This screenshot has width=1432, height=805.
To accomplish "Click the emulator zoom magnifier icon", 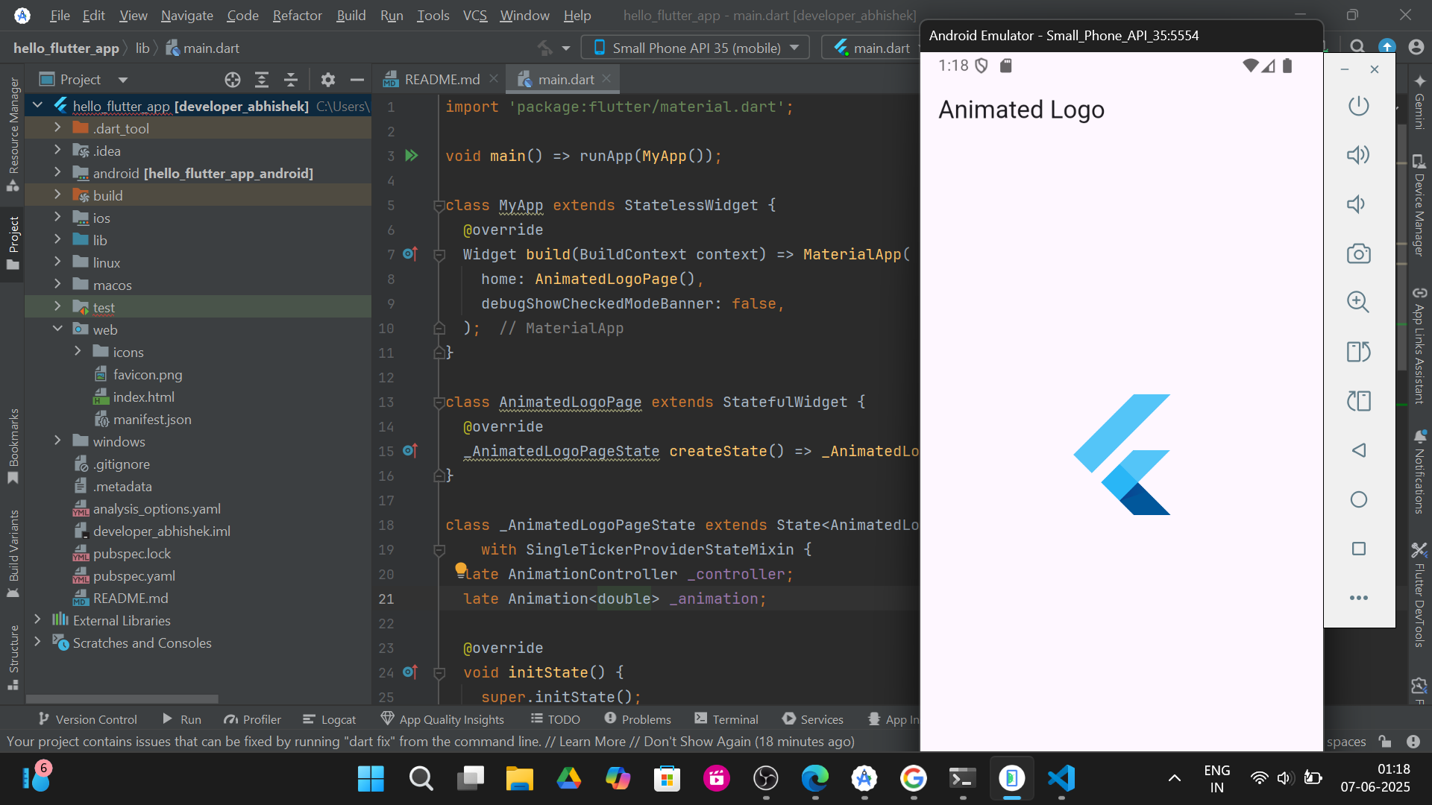I will point(1358,302).
